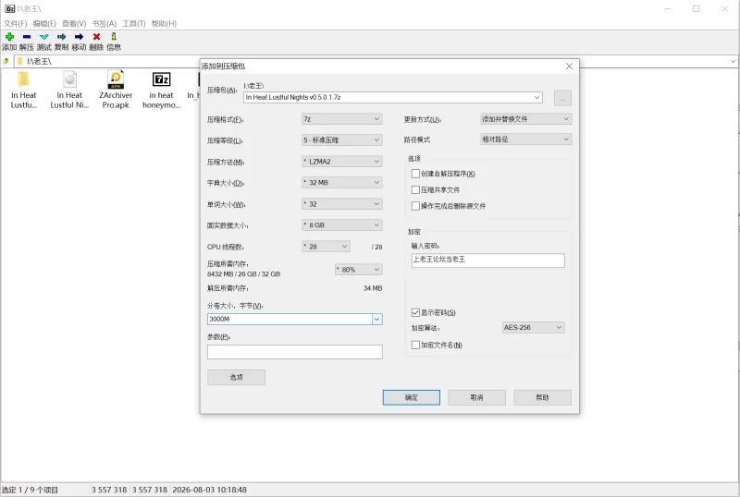Uncheck show password (显示密码)
740x497 pixels.
click(415, 312)
